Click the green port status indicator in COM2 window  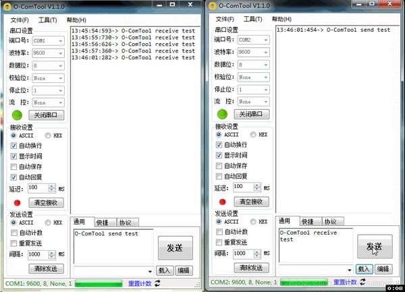[x=222, y=114]
